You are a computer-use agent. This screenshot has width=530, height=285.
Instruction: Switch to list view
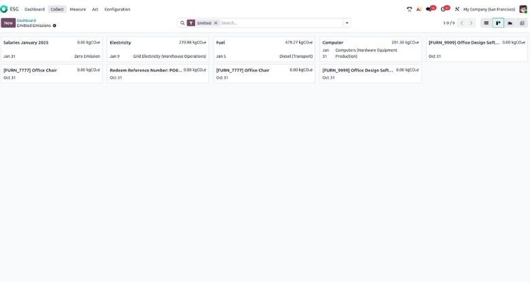tap(487, 23)
